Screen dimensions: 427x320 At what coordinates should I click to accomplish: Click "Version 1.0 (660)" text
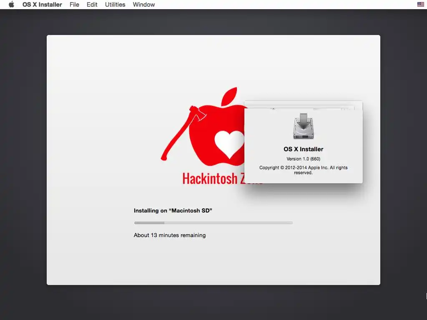pyautogui.click(x=304, y=159)
